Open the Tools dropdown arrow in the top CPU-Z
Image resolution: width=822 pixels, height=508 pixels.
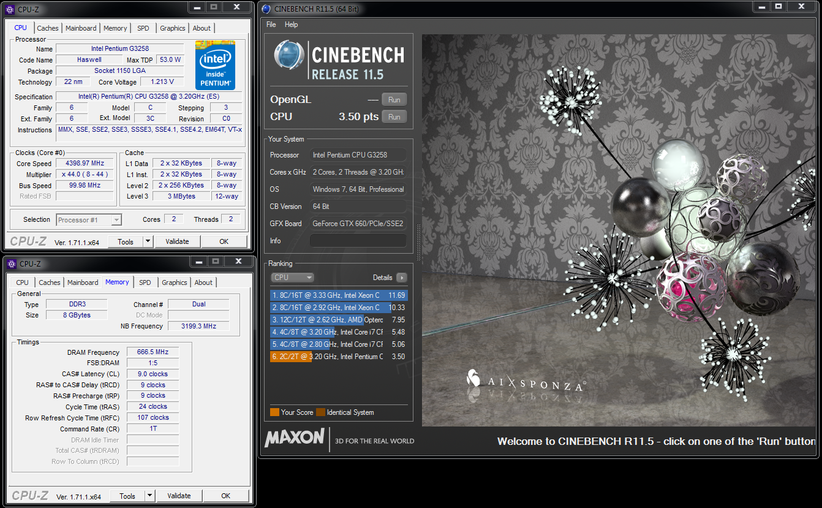click(148, 241)
